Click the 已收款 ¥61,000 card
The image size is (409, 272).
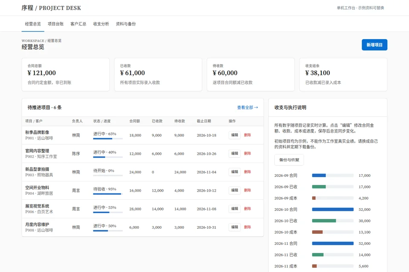coord(158,74)
